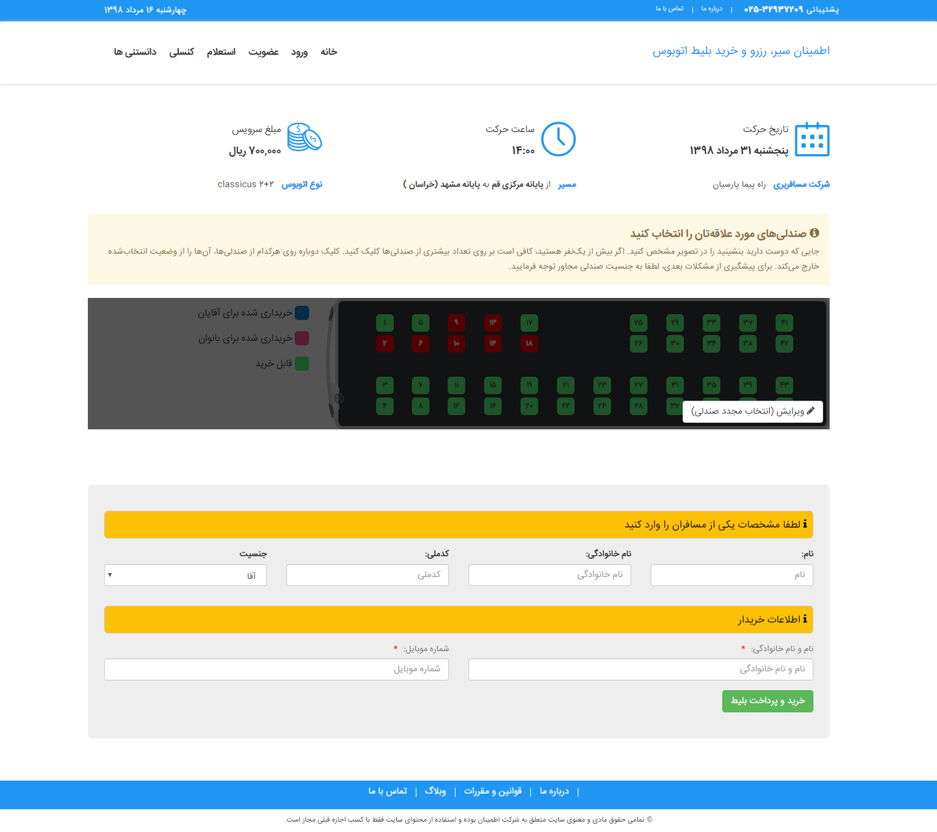Click the info icon in passenger details banner
The width and height of the screenshot is (937, 832).
[805, 524]
